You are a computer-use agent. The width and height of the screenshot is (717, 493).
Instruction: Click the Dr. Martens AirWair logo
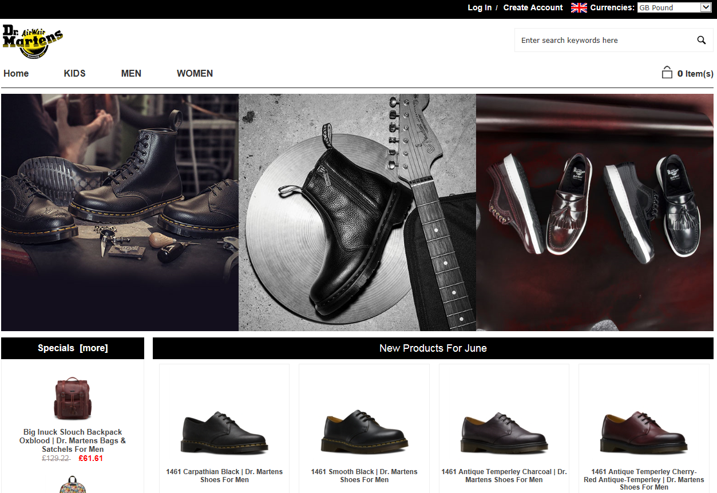coord(33,41)
